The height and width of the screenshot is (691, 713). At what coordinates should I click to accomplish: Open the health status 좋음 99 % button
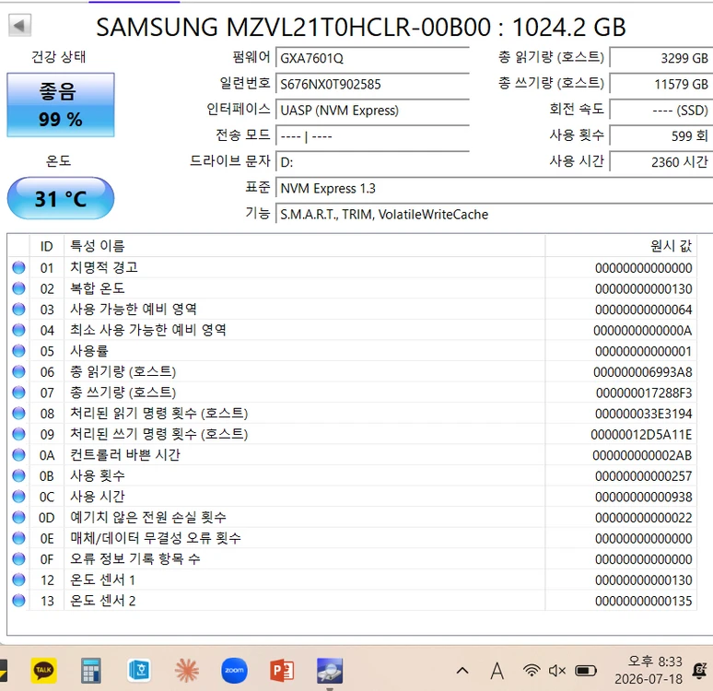(x=61, y=105)
